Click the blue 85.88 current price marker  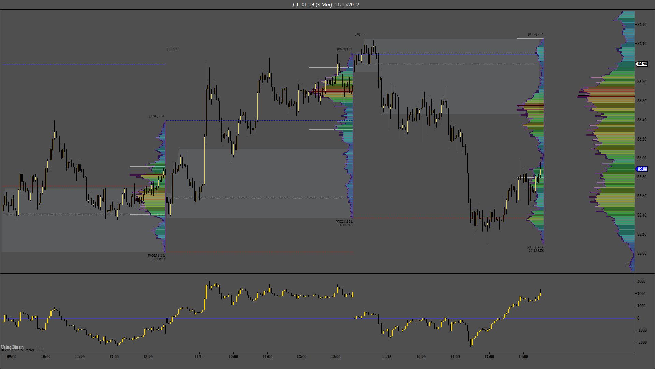[642, 169]
